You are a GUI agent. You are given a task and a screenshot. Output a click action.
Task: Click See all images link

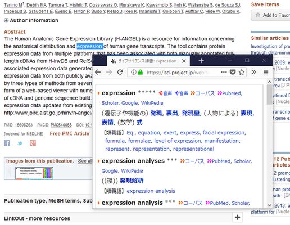click(x=85, y=161)
